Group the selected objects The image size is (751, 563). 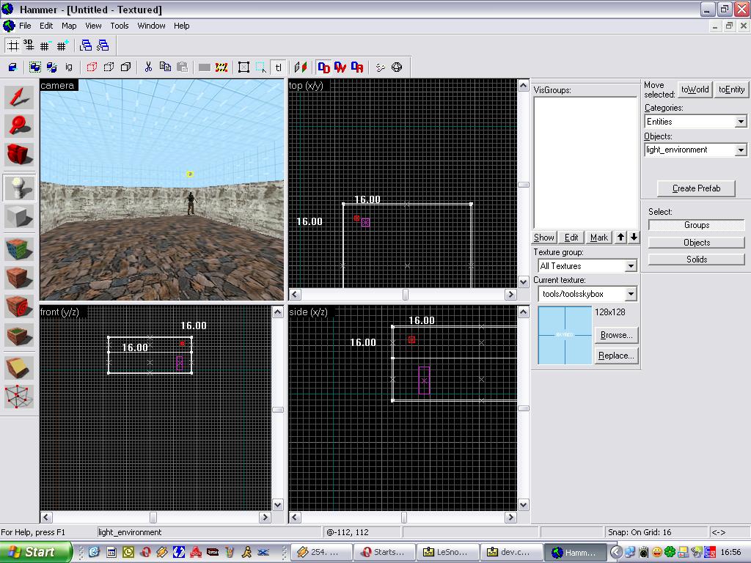[x=35, y=67]
